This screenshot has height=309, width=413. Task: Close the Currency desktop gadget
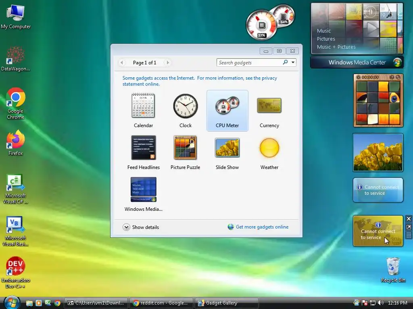click(x=409, y=218)
